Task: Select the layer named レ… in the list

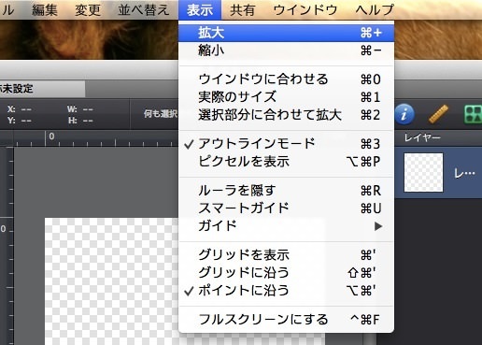Action: (438, 173)
